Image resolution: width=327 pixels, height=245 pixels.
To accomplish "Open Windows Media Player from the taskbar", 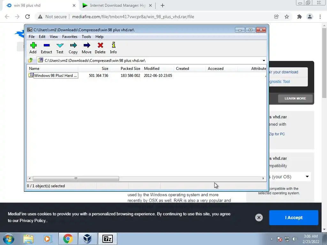I will pos(47,239).
